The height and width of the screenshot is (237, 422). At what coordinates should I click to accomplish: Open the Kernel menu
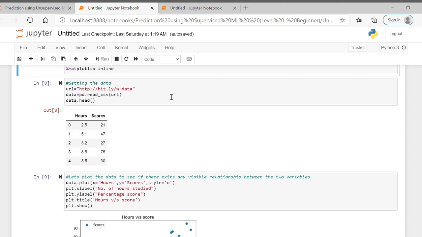coord(121,47)
